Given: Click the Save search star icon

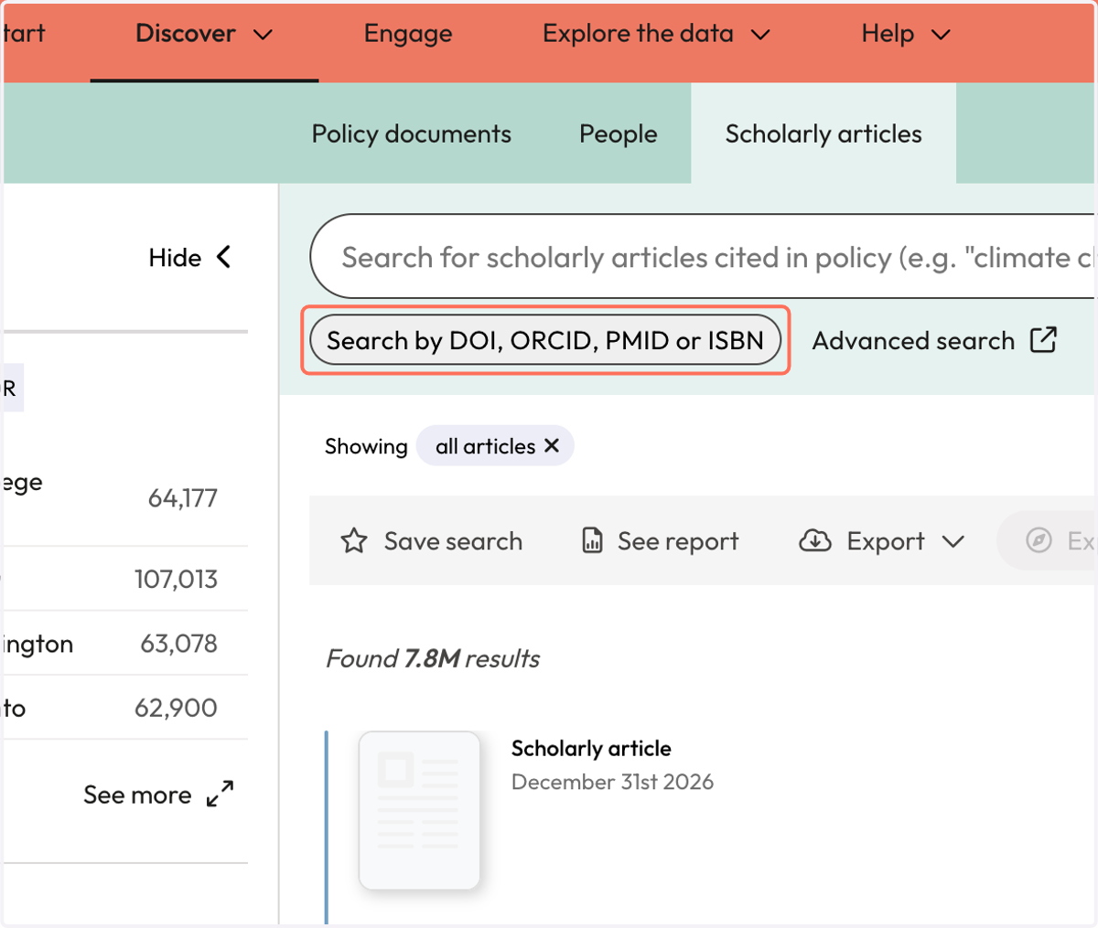Looking at the screenshot, I should click(x=354, y=541).
